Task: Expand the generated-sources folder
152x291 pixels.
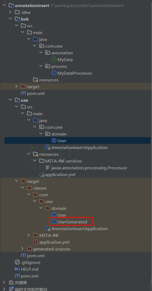Action: (22, 249)
